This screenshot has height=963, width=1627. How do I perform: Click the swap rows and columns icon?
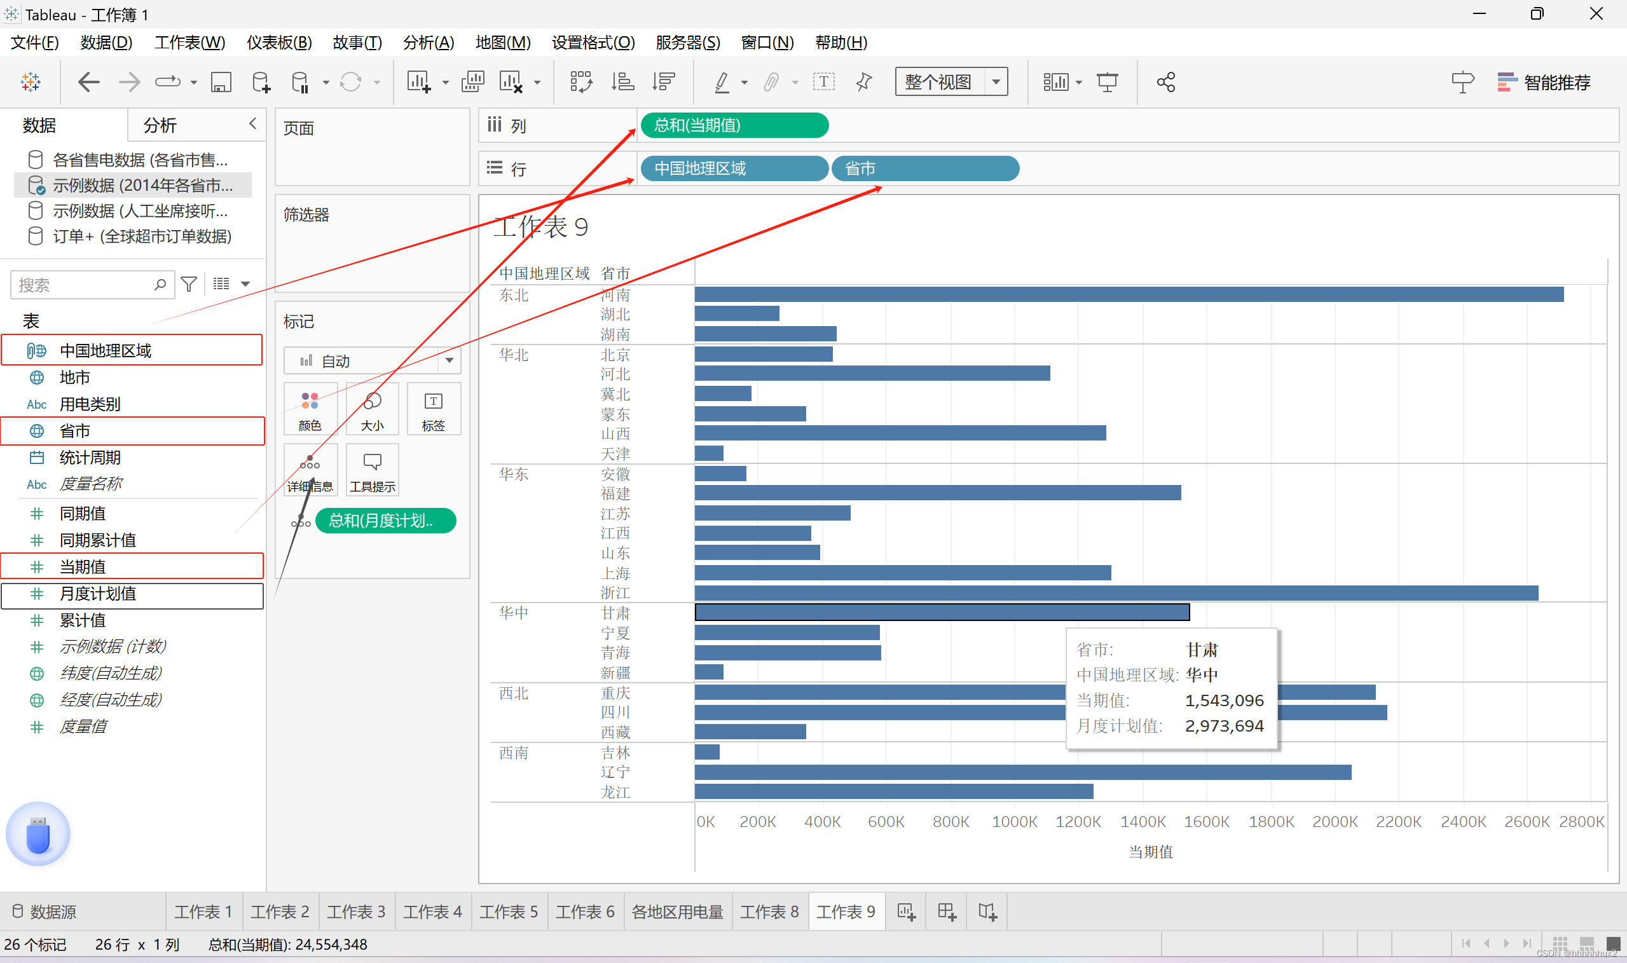tap(581, 83)
